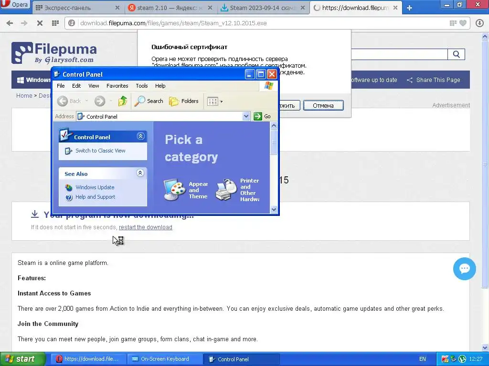
Task: Stop page loading with Opera's X button
Action: (40, 23)
